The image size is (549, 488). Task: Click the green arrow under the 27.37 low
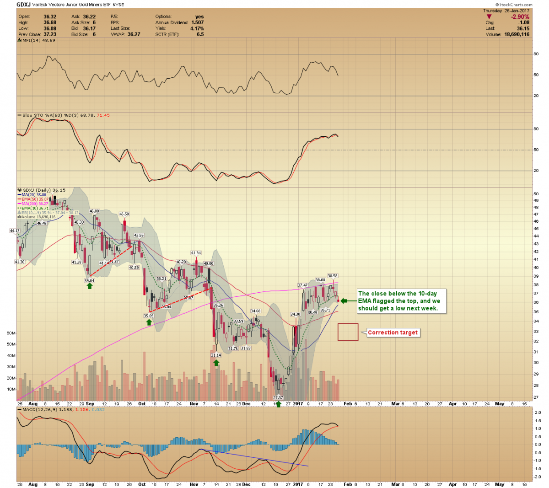pyautogui.click(x=278, y=404)
